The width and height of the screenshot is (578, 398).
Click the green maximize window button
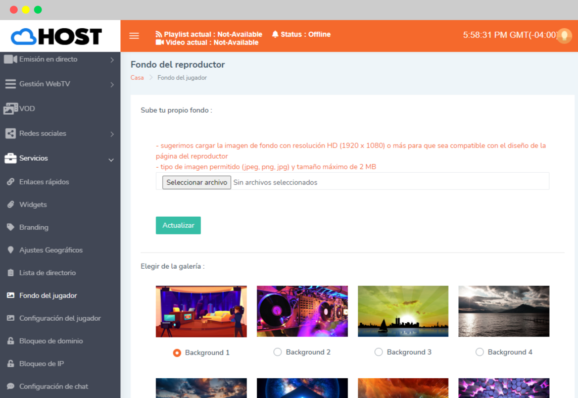[38, 10]
